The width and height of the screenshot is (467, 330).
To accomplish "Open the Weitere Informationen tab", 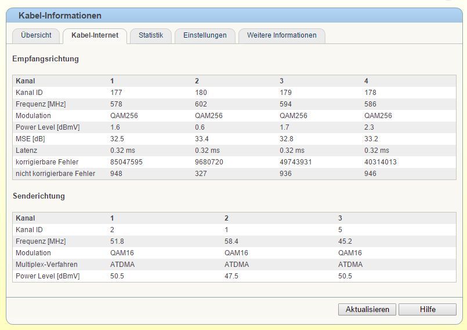I will coord(281,35).
